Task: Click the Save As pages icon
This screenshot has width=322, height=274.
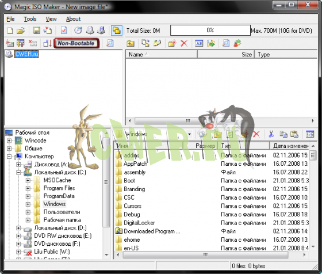Action: pyautogui.click(x=48, y=31)
